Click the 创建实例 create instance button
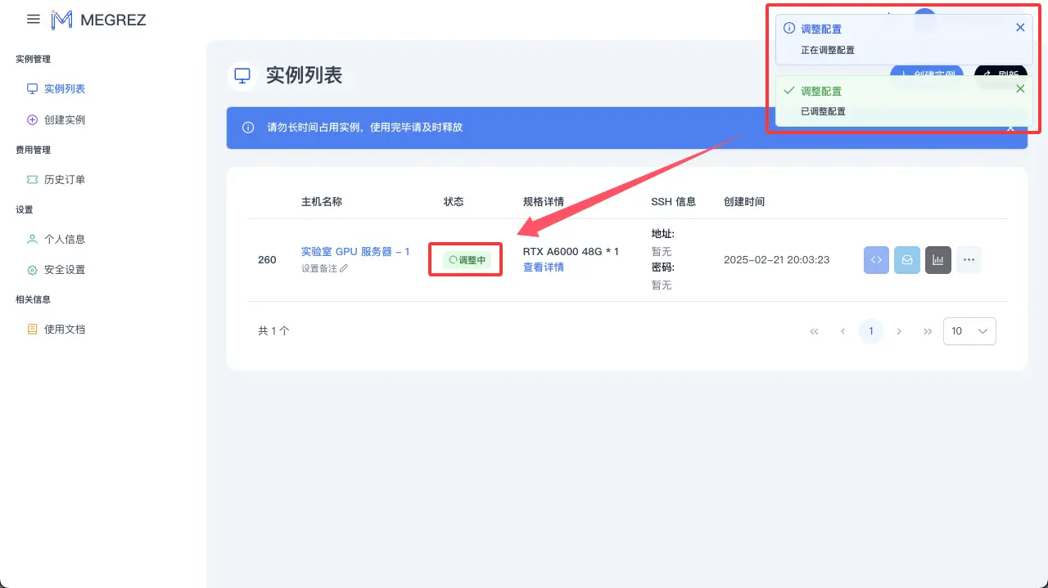The width and height of the screenshot is (1048, 588). [x=926, y=74]
